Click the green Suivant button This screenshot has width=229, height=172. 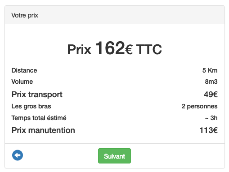click(x=114, y=156)
